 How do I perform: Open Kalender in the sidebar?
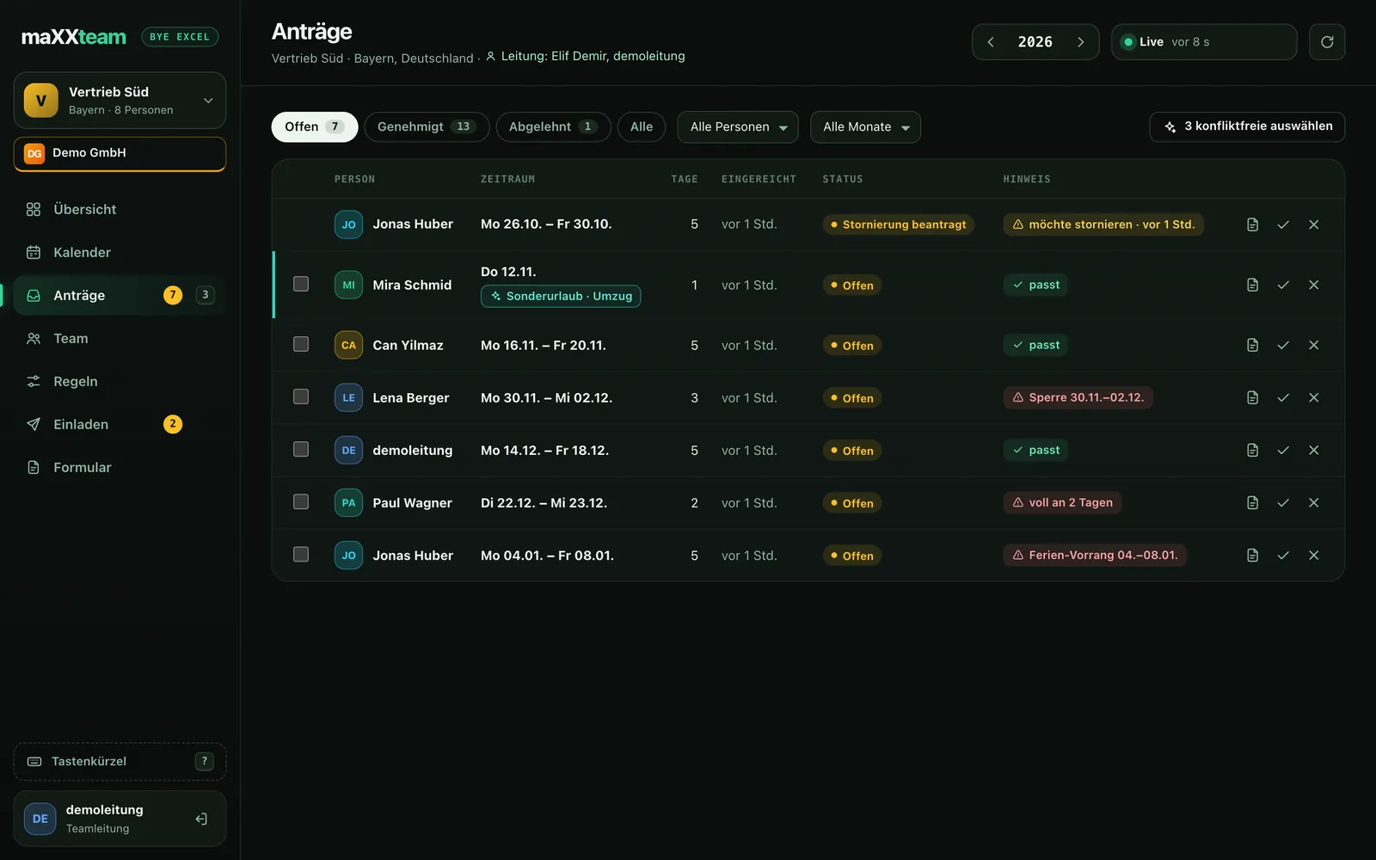point(120,252)
